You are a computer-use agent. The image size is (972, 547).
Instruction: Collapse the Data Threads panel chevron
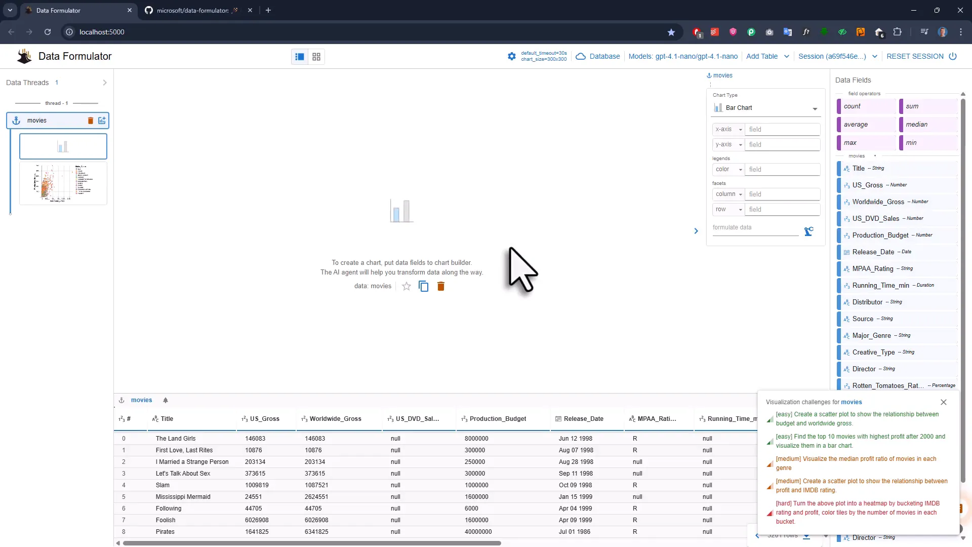click(x=104, y=83)
